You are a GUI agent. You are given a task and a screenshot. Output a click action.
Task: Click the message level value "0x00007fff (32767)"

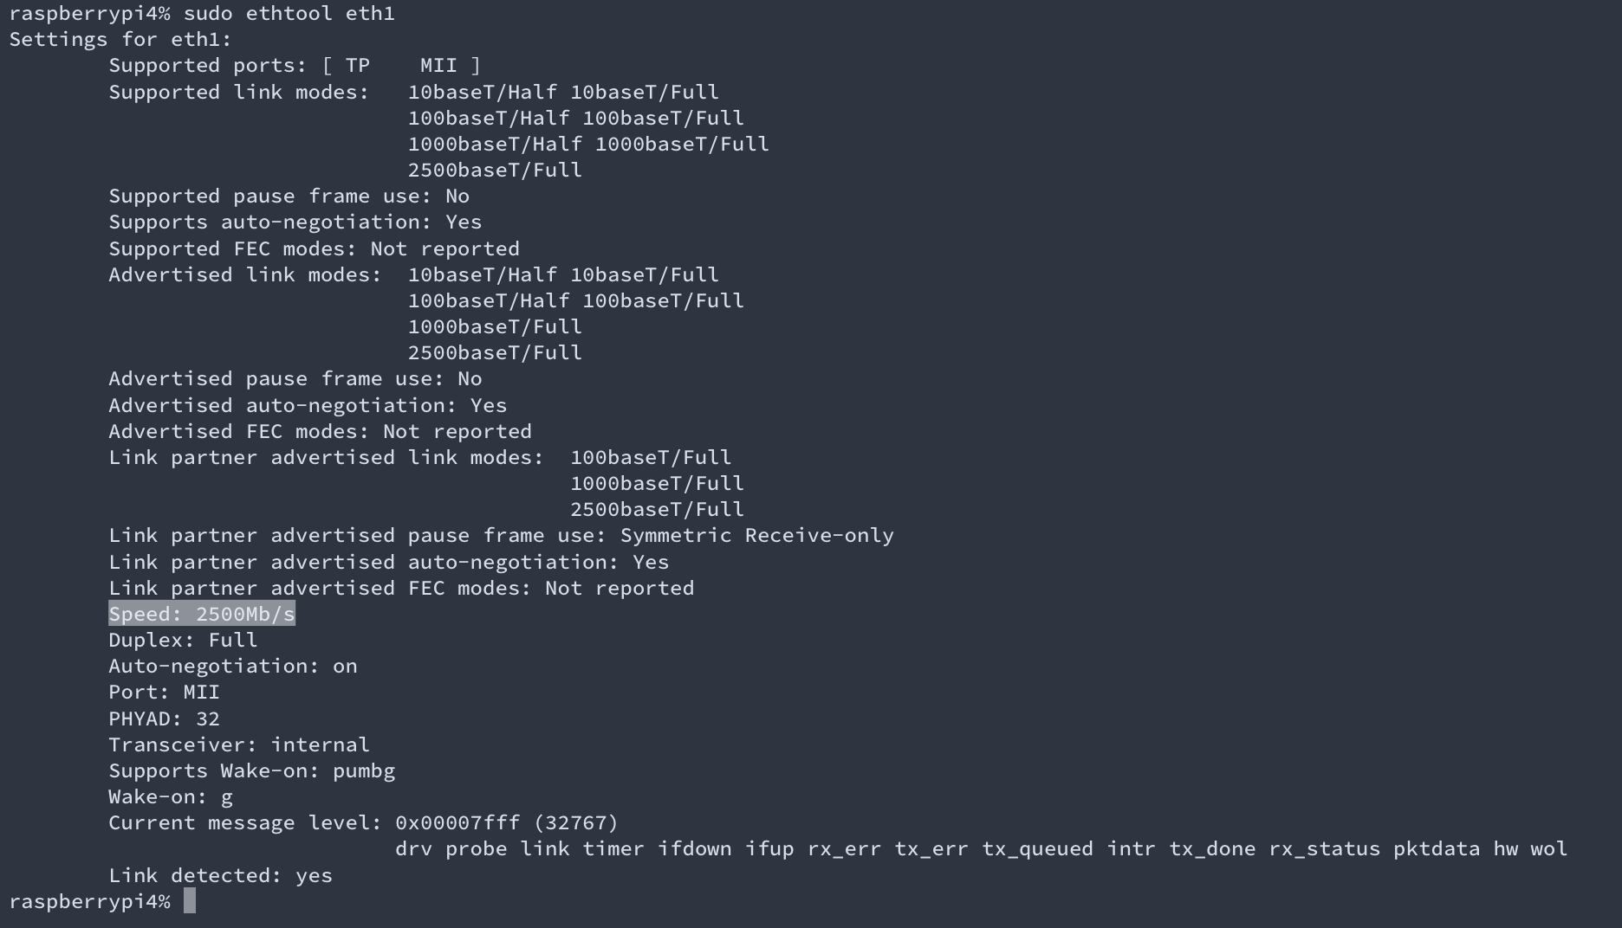click(x=506, y=822)
